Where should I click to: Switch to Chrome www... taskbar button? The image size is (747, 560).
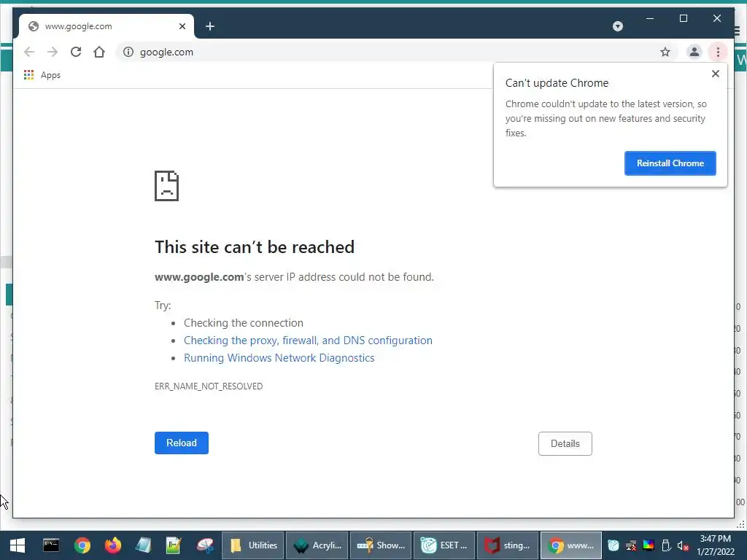click(x=571, y=545)
